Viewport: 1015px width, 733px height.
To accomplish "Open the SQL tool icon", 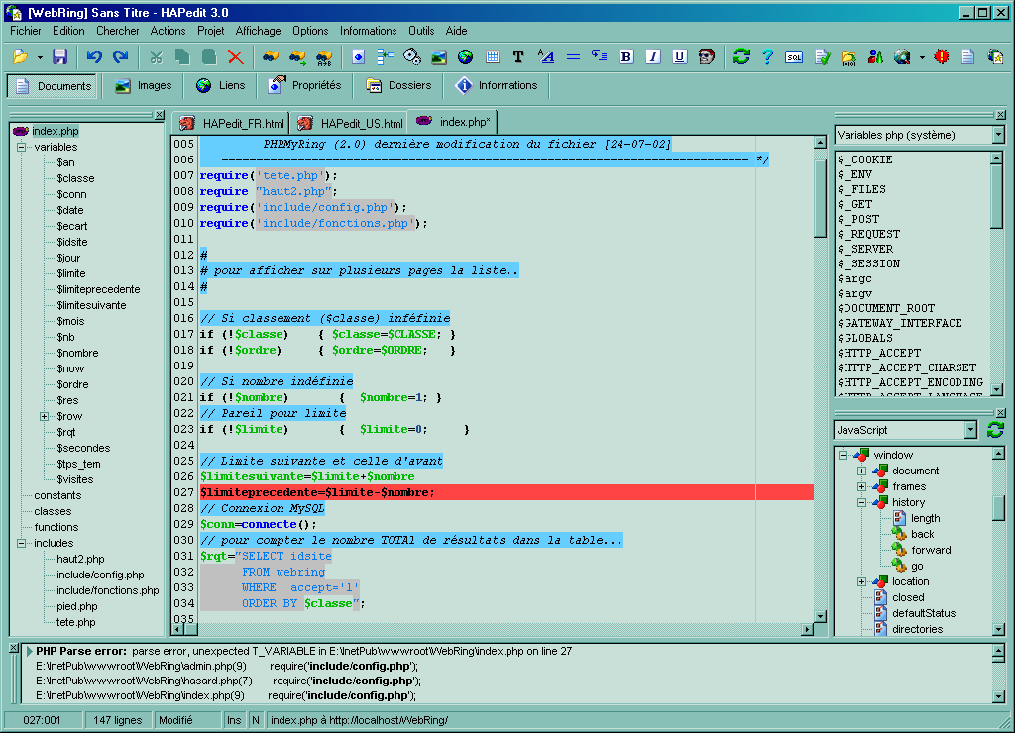I will click(x=794, y=56).
